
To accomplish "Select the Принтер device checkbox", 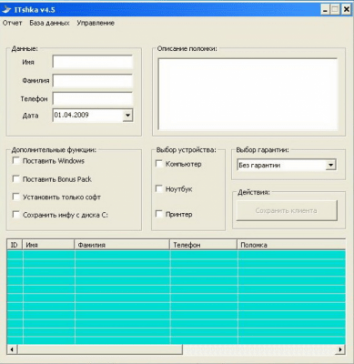I will (159, 214).
